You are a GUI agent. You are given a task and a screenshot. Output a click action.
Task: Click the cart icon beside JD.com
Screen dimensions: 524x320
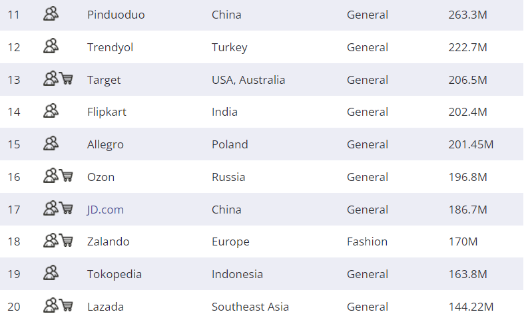click(67, 209)
